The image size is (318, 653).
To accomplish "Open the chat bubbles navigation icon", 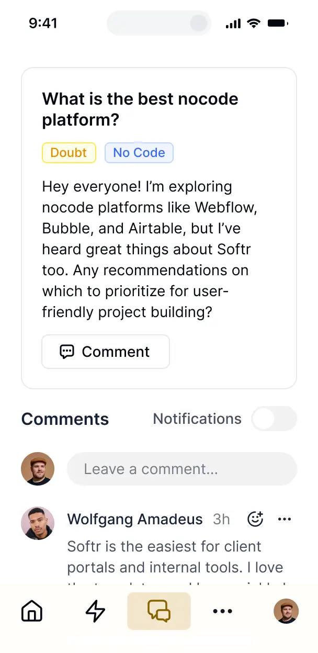I will click(x=158, y=611).
